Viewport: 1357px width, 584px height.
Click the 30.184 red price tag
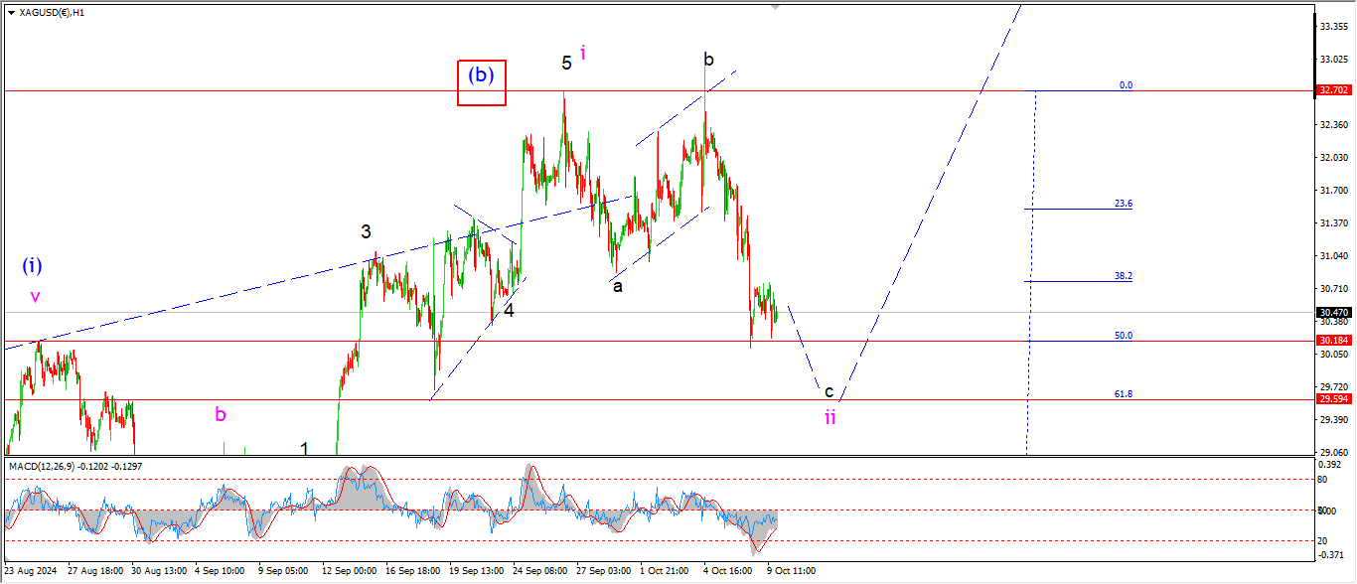pyautogui.click(x=1332, y=342)
